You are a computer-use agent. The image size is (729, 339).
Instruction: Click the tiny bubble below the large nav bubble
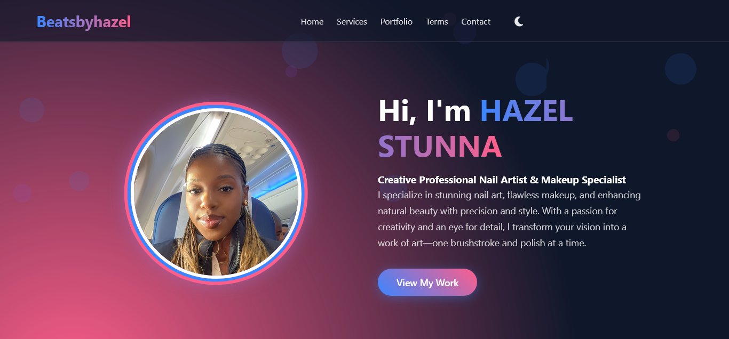pyautogui.click(x=291, y=71)
